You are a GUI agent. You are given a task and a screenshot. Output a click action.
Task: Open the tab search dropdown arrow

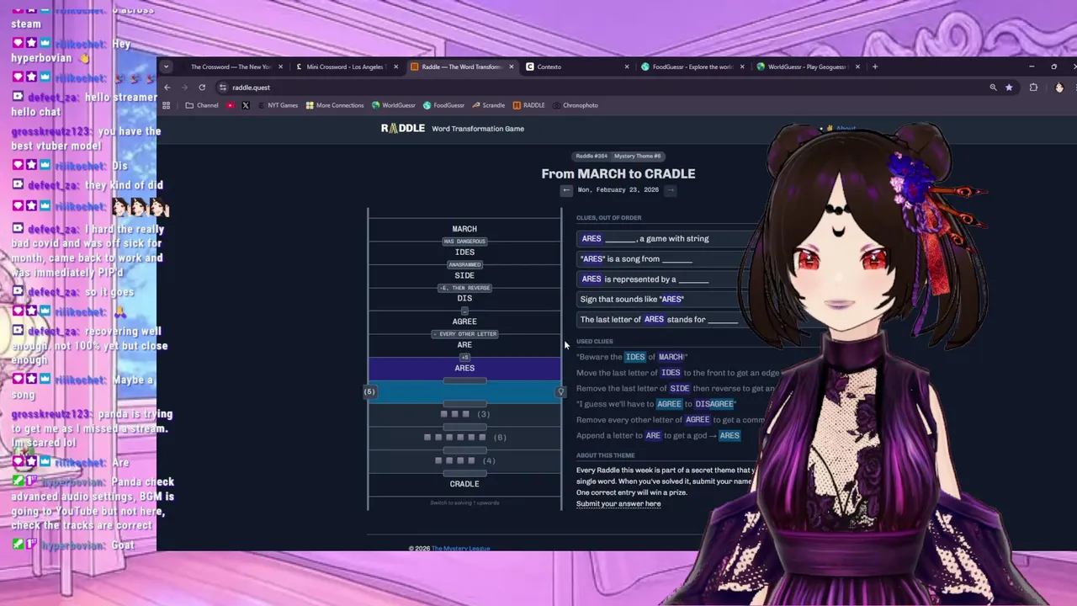[x=167, y=66]
